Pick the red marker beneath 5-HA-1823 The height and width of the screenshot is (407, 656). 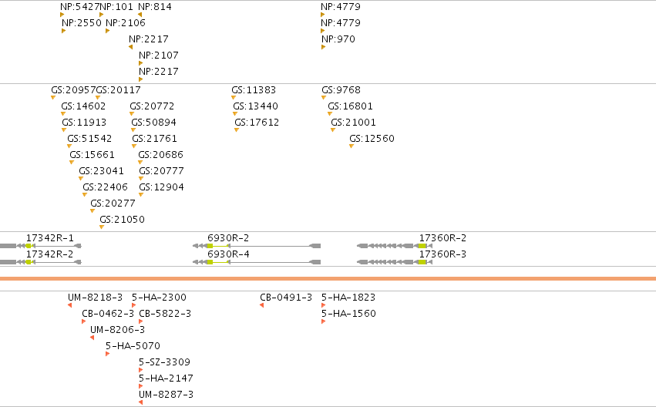tap(324, 305)
